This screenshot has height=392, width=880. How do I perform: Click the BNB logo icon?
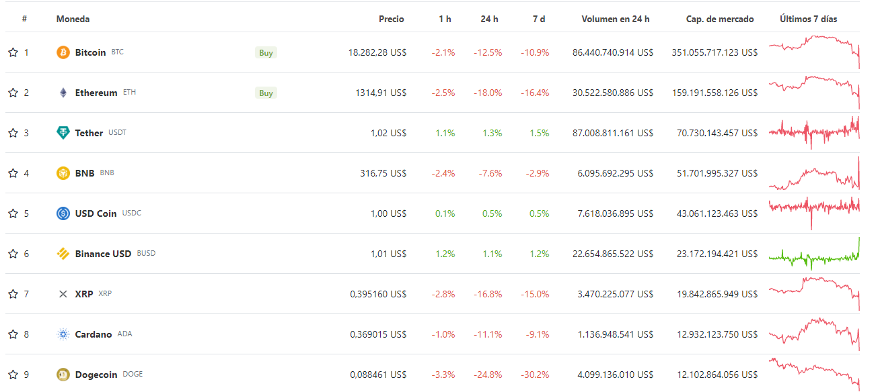63,173
